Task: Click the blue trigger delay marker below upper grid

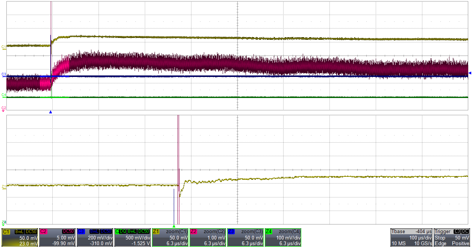Action: point(50,112)
